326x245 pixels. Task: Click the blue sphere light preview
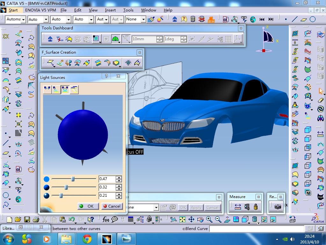(x=83, y=134)
